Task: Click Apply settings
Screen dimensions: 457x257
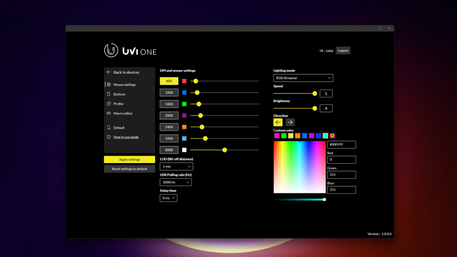Action: (129, 159)
